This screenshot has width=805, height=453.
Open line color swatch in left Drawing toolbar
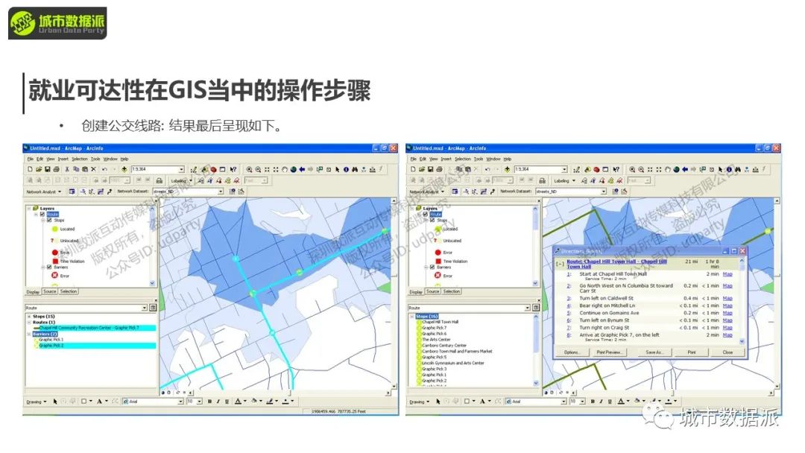click(271, 401)
